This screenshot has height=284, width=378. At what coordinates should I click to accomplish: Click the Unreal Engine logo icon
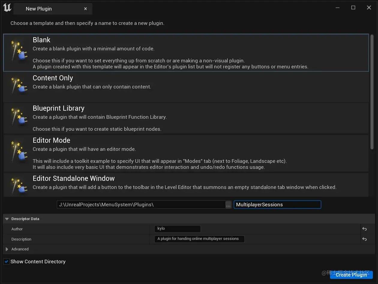[x=7, y=8]
